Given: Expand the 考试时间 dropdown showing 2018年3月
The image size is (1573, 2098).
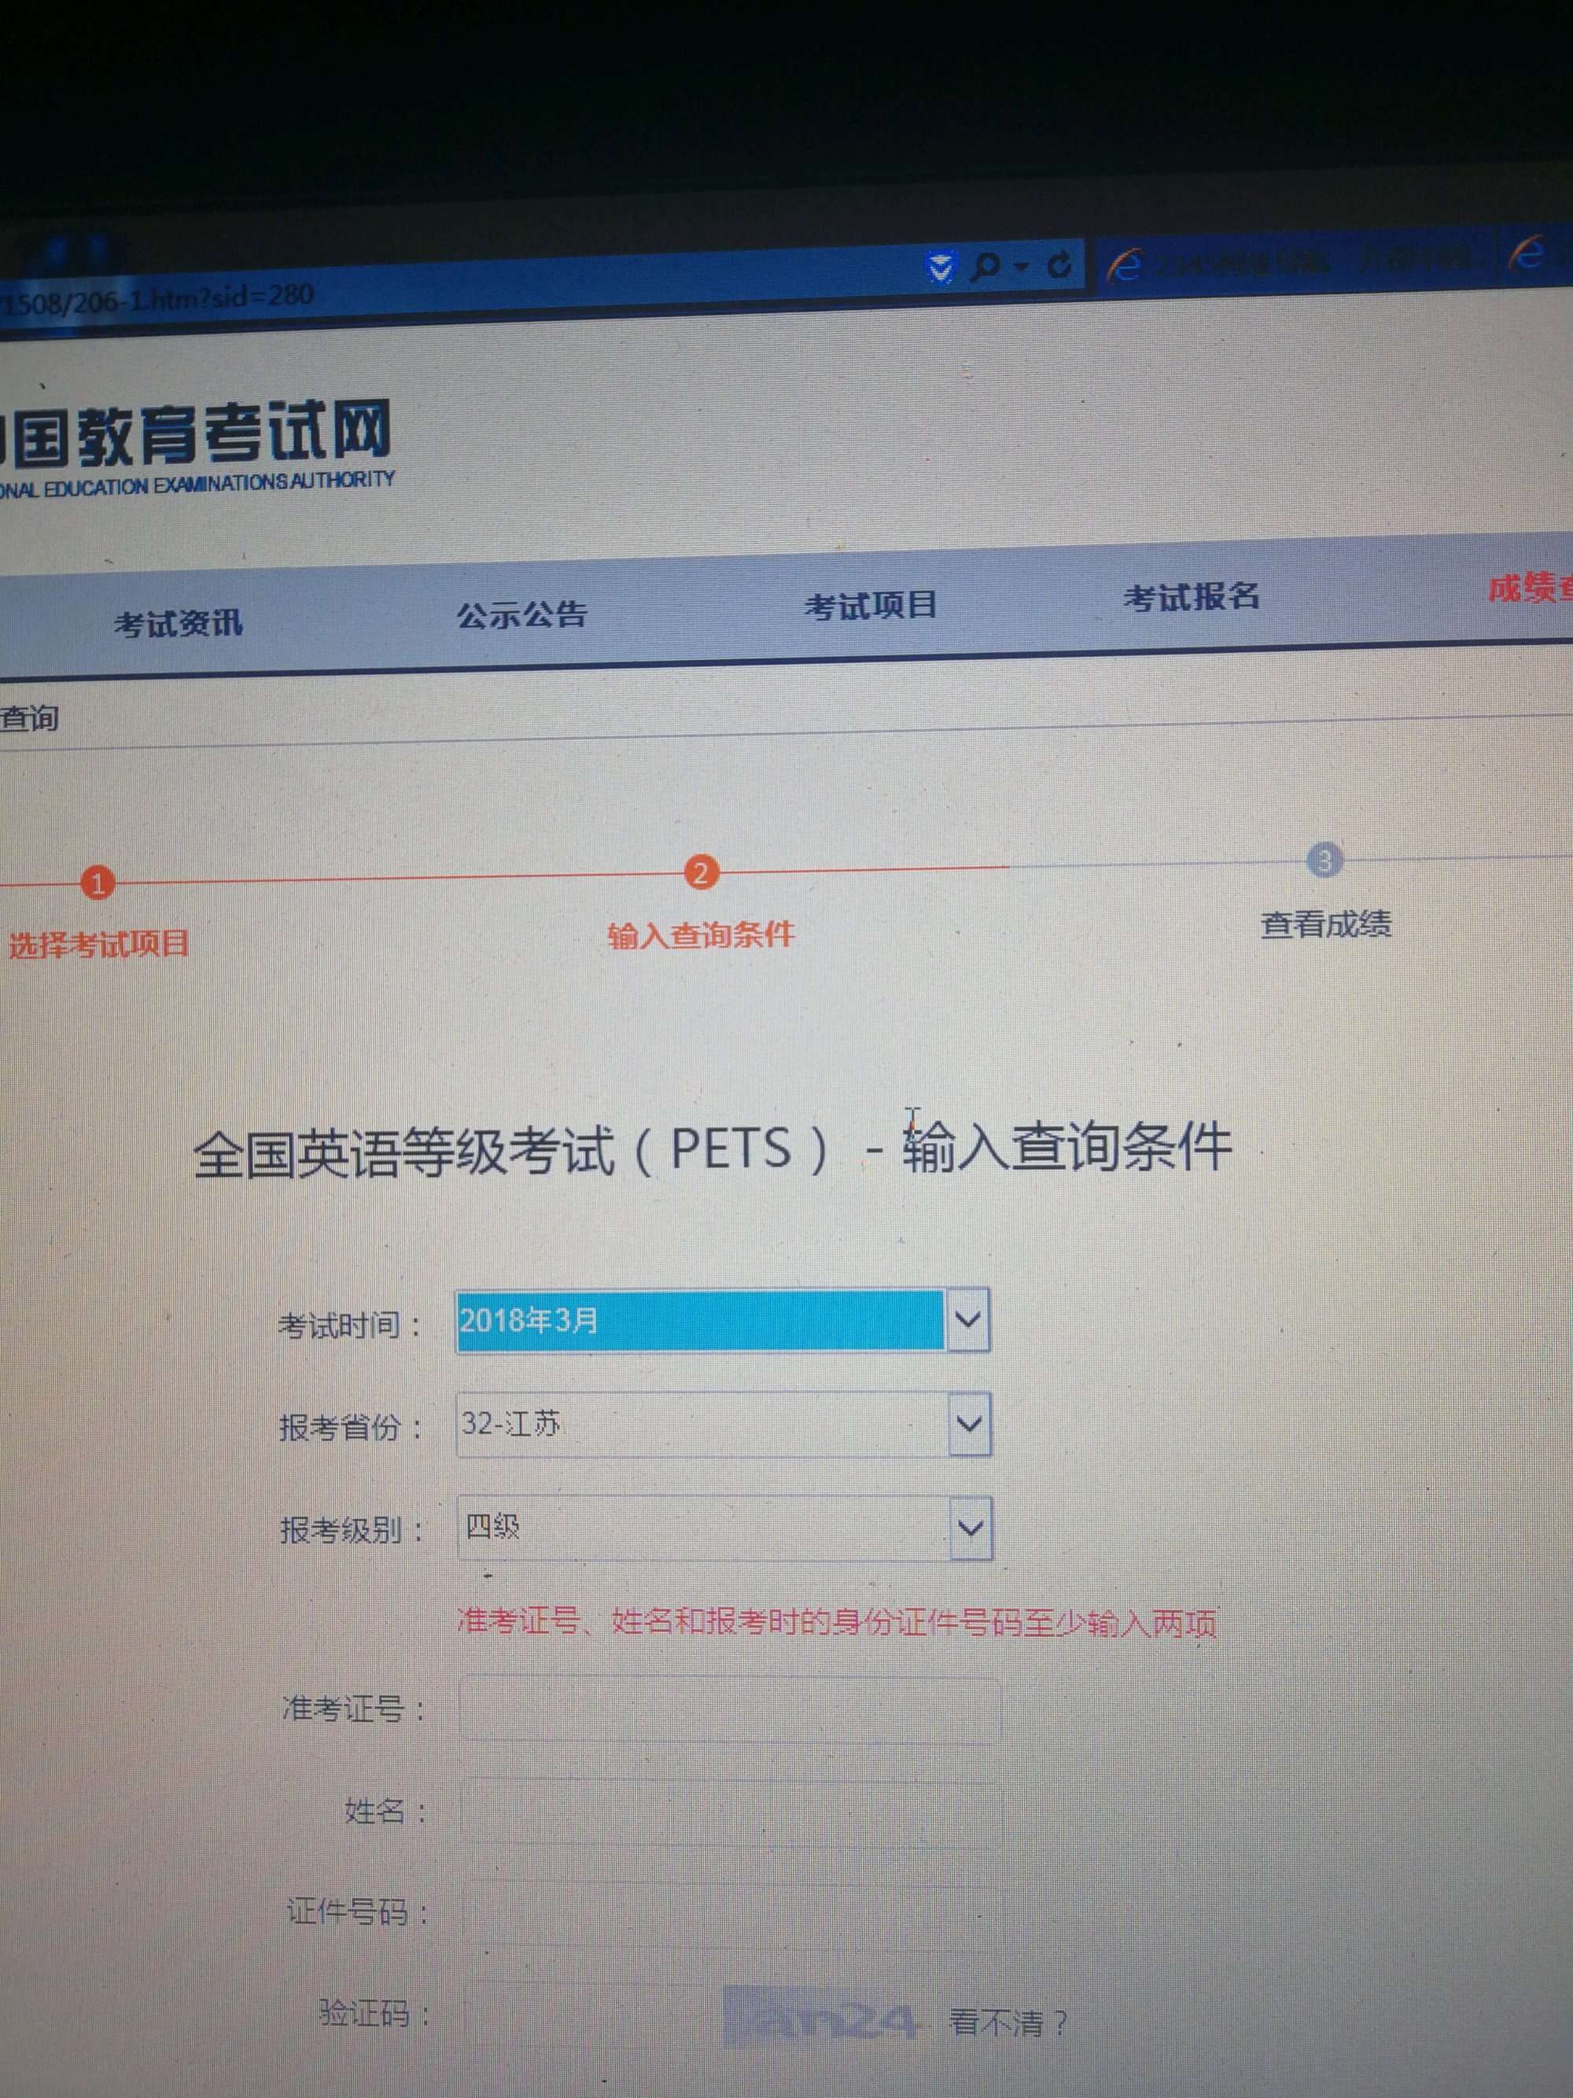Looking at the screenshot, I should pos(967,1319).
